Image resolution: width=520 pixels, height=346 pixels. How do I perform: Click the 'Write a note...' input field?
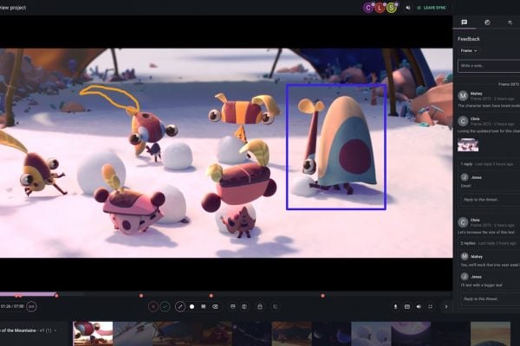tap(489, 66)
